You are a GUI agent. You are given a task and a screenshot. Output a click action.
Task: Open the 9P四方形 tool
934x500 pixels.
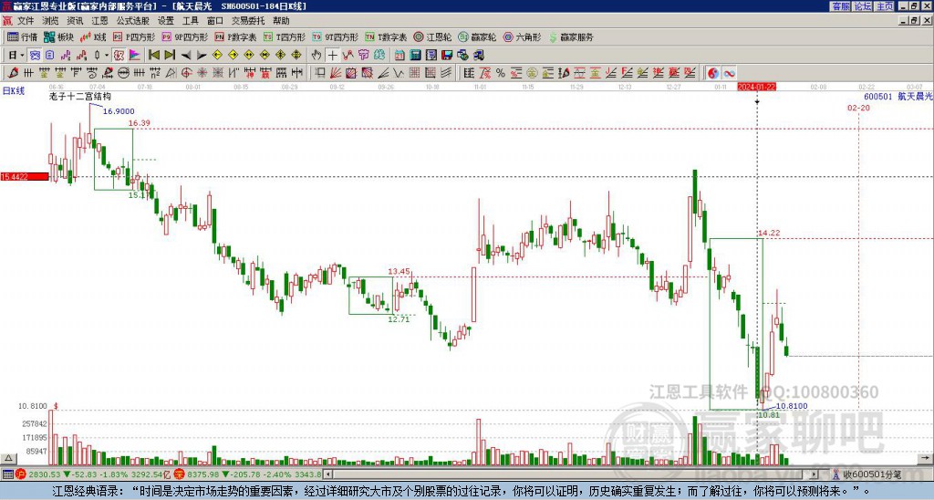(x=185, y=36)
